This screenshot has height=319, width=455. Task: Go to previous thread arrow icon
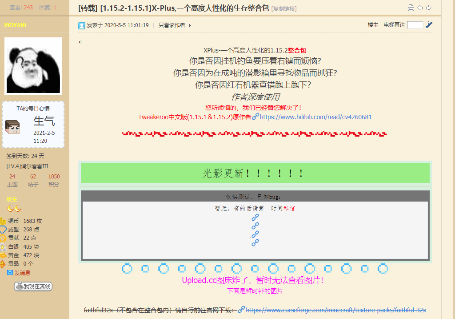pyautogui.click(x=420, y=8)
